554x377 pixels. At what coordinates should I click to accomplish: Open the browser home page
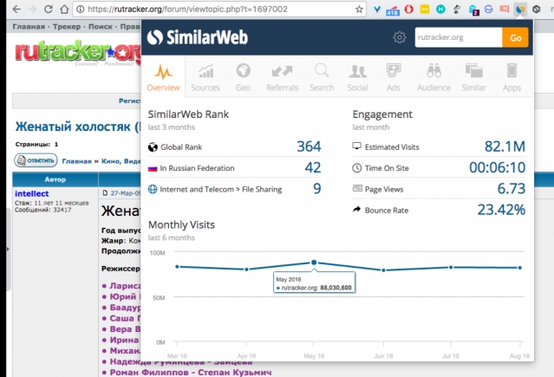click(64, 10)
